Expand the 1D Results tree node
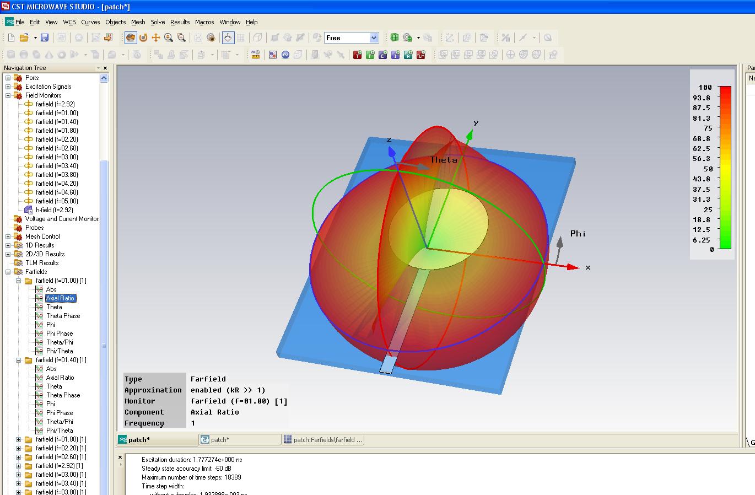Viewport: 755px width, 495px height. pos(8,245)
